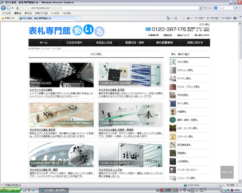Image resolution: width=242 pixels, height=193 pixels.
Task: Click the インターホンカバー sidebar thumbnail icon
Action: [173, 170]
